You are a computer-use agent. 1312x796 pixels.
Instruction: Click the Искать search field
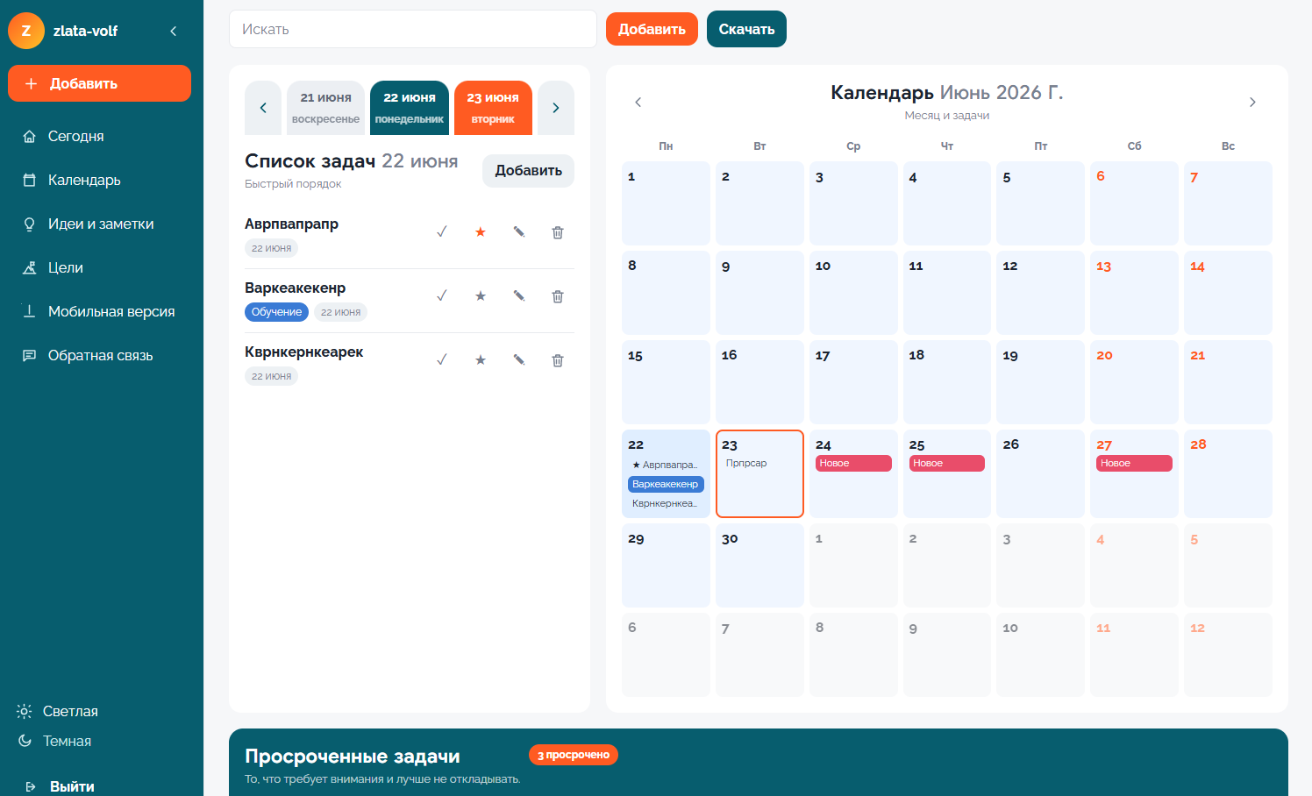413,29
